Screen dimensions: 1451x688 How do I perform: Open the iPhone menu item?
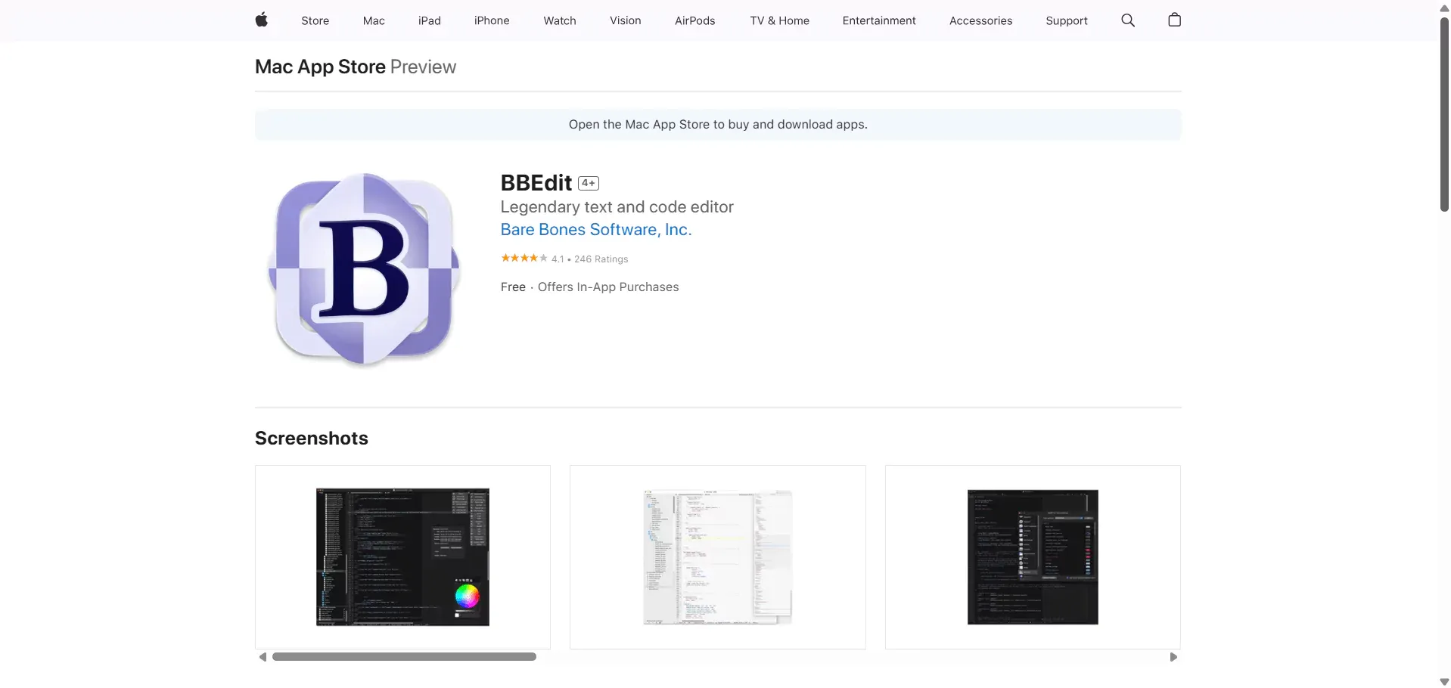492,20
